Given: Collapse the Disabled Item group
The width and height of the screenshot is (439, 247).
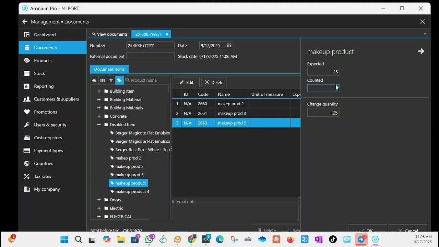Looking at the screenshot, I should click(99, 125).
